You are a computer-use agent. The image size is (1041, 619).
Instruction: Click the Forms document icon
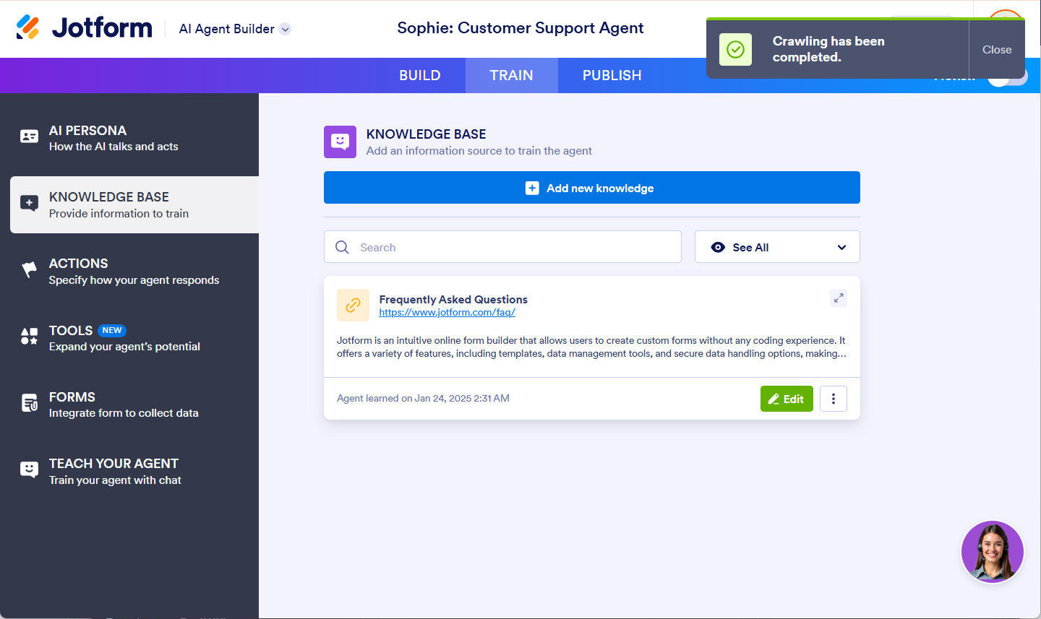[x=29, y=403]
